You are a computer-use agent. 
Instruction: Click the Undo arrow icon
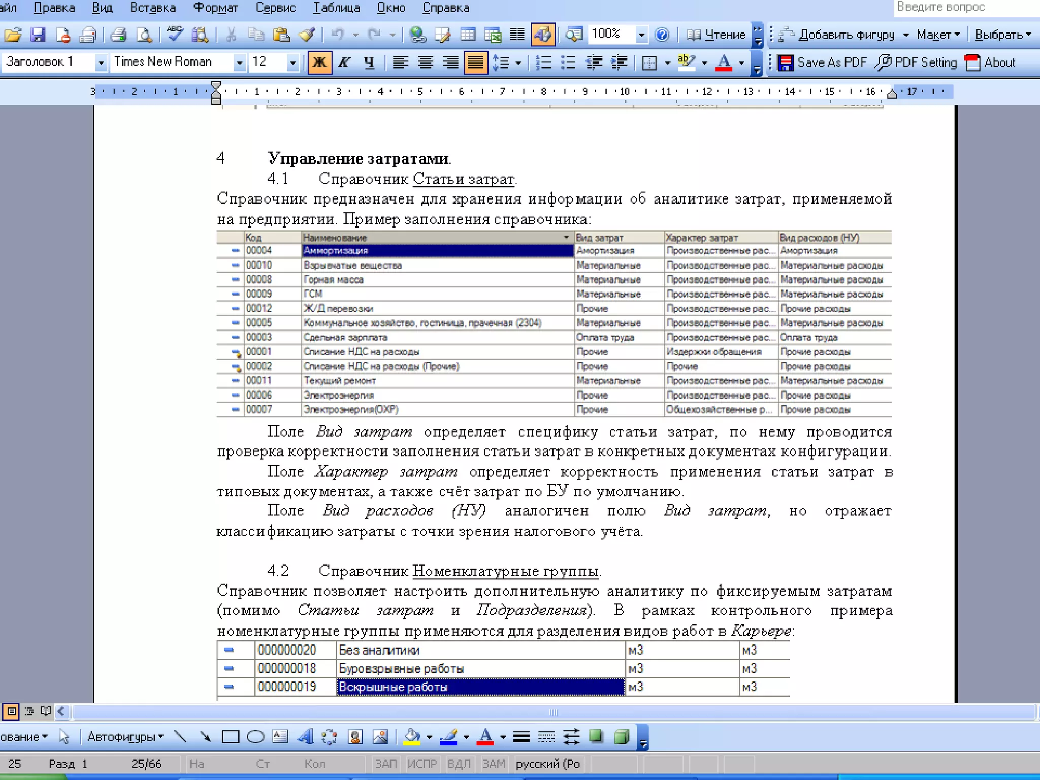337,35
